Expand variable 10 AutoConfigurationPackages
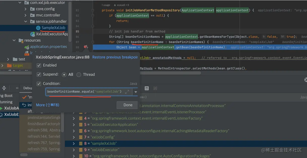The height and width of the screenshot is (158, 307). click(x=74, y=156)
